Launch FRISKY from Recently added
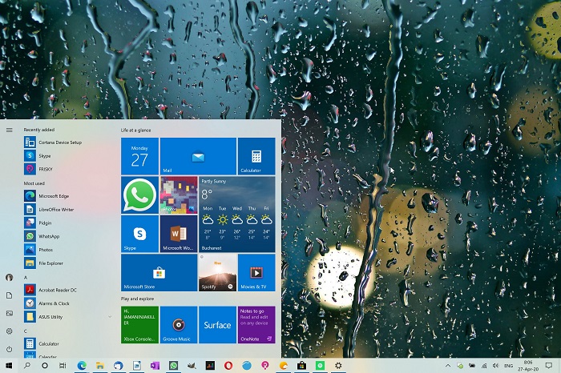 pos(68,169)
